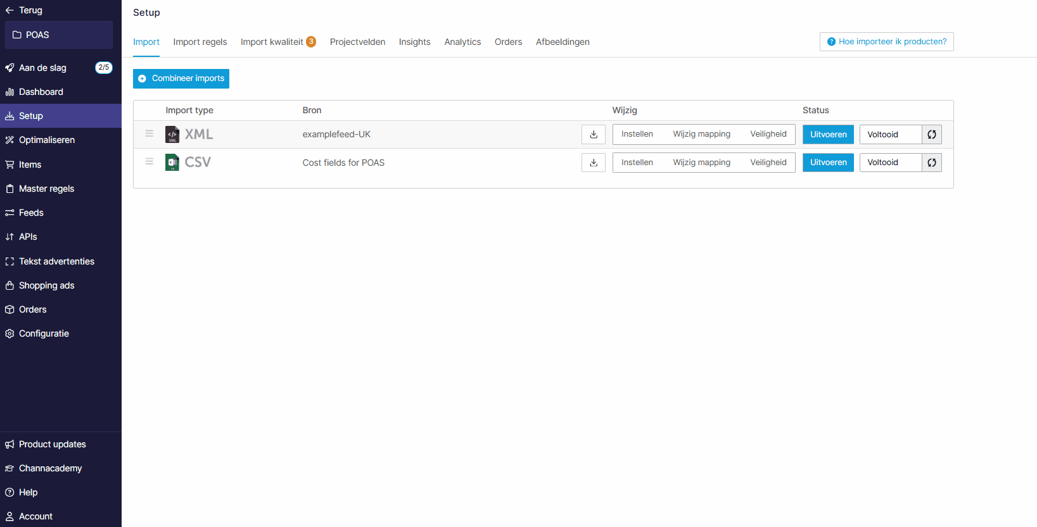Refresh status of the XML import
Image resolution: width=1037 pixels, height=527 pixels.
[932, 134]
